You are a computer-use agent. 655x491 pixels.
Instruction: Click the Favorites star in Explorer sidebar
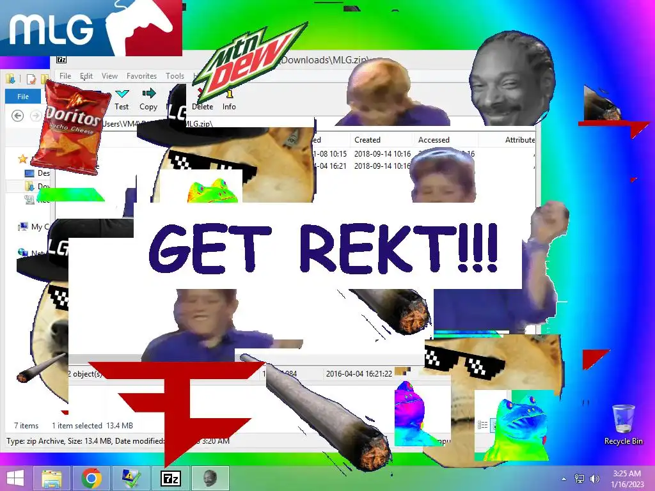(22, 159)
